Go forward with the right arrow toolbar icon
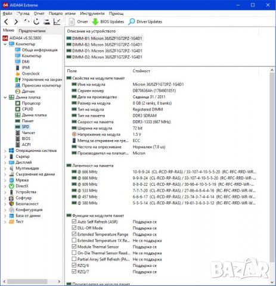The width and height of the screenshot is (276, 286). click(16, 21)
